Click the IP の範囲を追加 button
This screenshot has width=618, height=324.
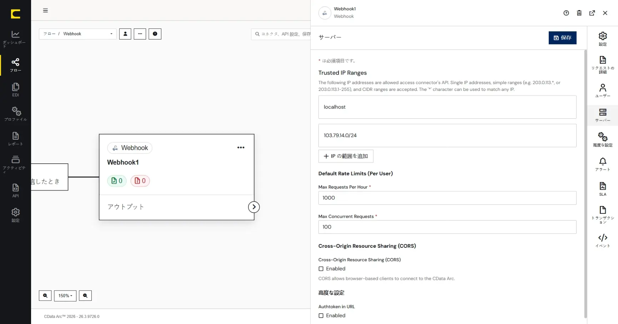(x=346, y=156)
